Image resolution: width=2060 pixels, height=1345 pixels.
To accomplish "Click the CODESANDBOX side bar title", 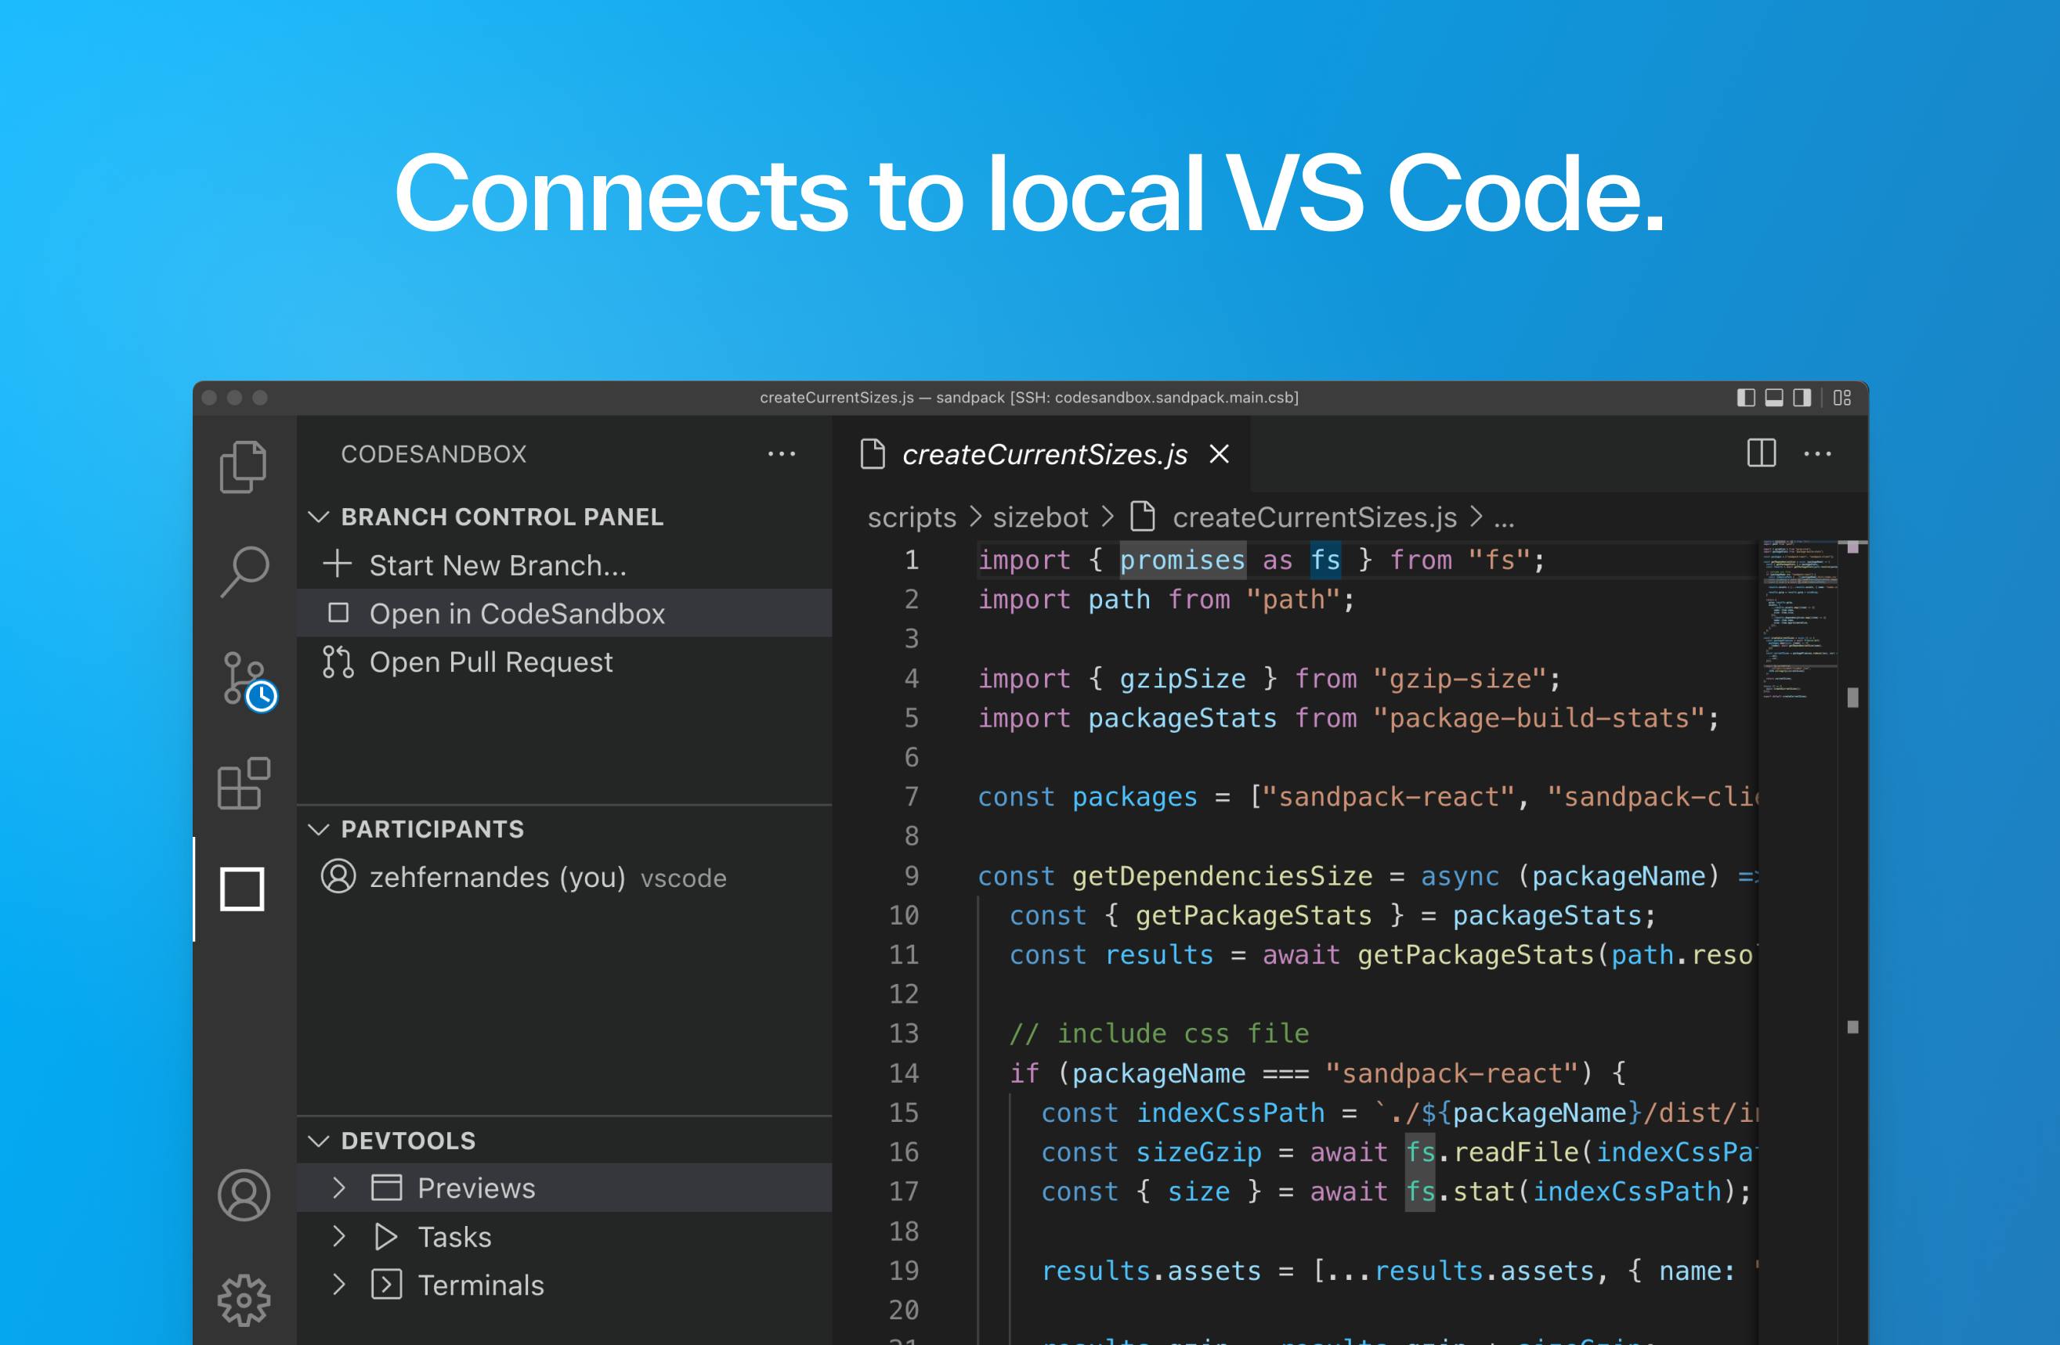I will coord(434,453).
